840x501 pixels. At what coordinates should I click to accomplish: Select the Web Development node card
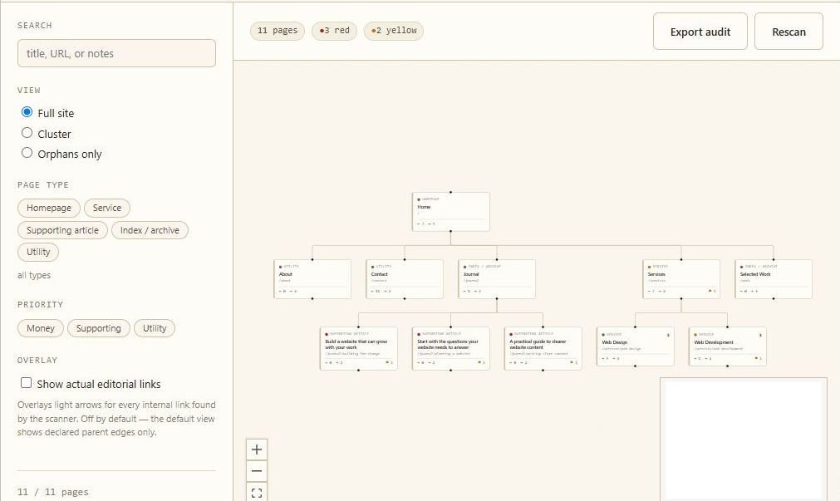click(x=728, y=346)
